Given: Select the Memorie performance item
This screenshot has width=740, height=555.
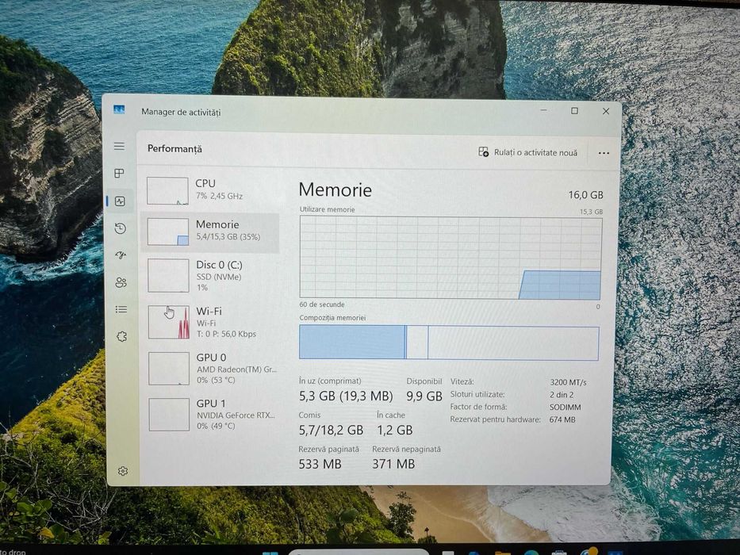Looking at the screenshot, I should tap(210, 232).
